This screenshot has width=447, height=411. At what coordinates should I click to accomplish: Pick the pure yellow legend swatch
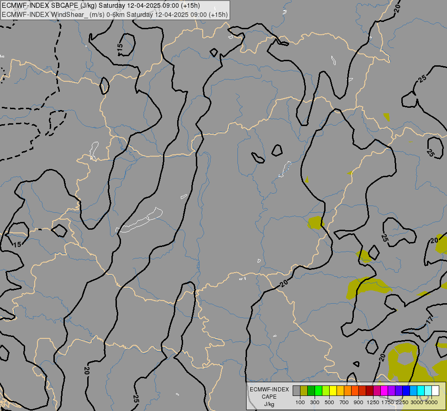pyautogui.click(x=333, y=391)
